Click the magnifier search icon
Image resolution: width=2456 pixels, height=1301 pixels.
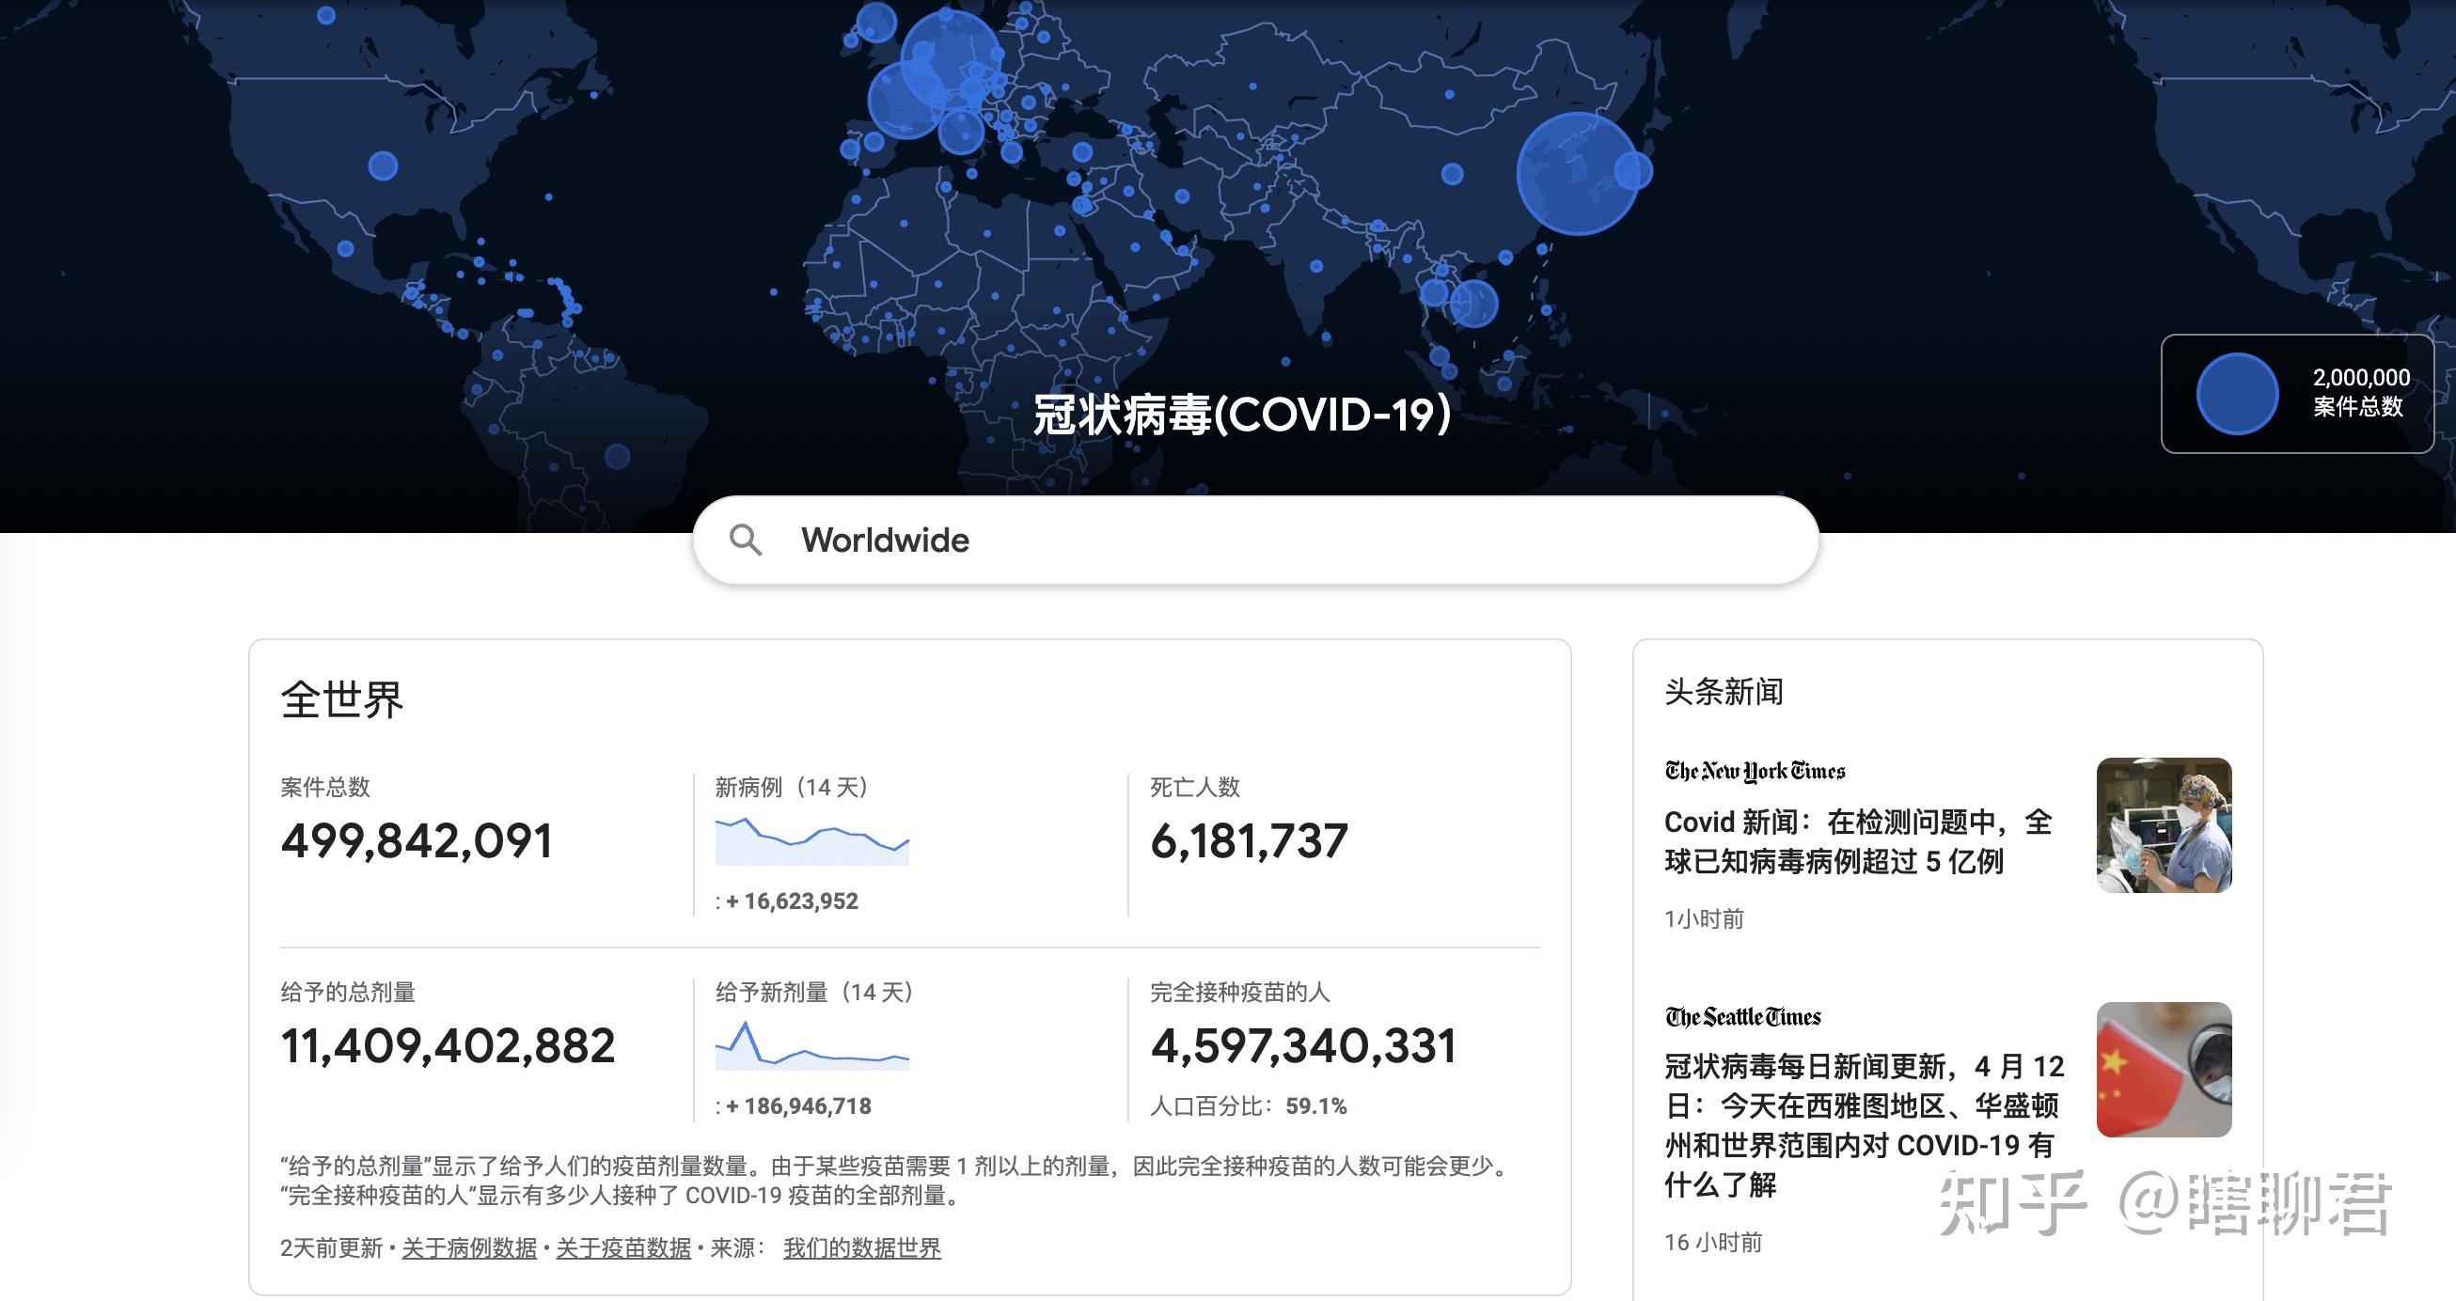pyautogui.click(x=745, y=541)
